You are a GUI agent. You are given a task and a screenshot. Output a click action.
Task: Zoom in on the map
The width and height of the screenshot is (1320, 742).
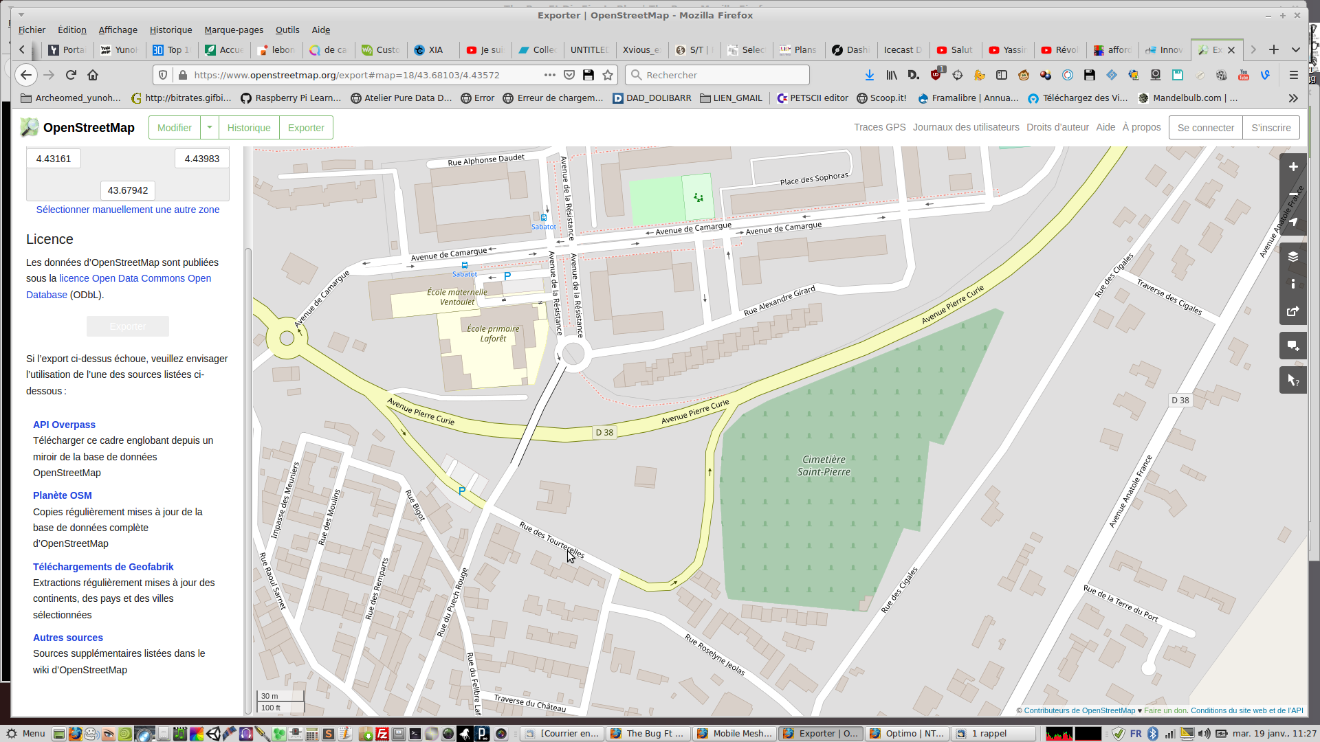[1292, 167]
